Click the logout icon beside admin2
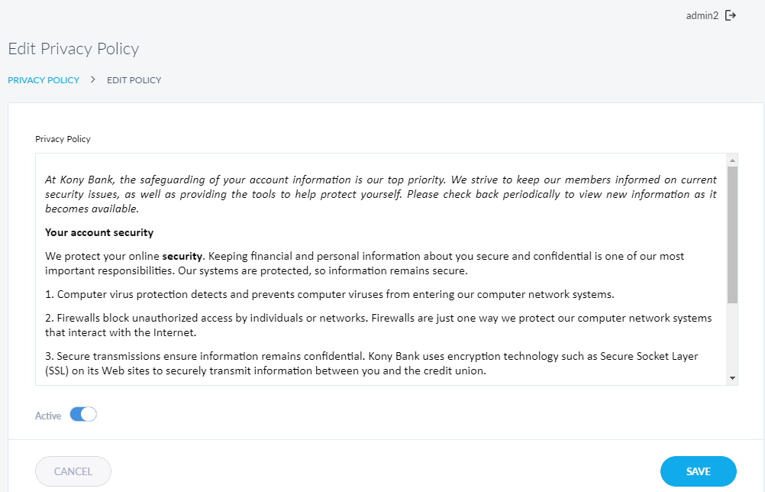 (x=731, y=15)
